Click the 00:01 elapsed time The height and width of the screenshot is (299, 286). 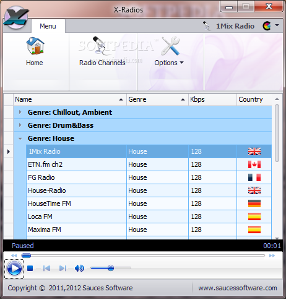click(x=272, y=246)
